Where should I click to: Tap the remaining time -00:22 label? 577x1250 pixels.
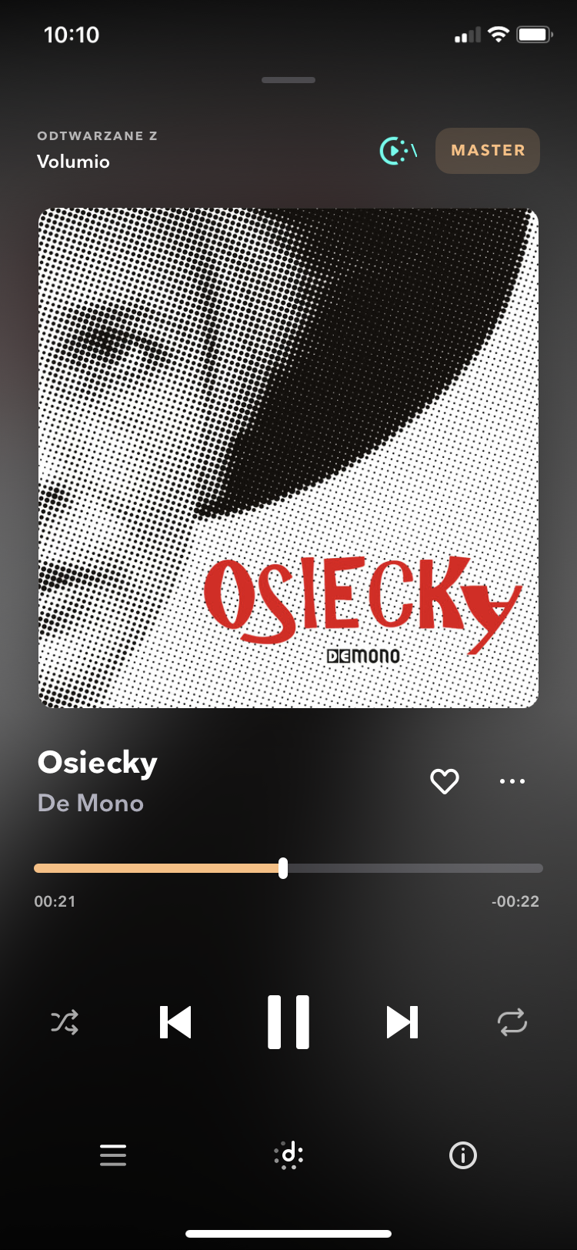point(515,901)
